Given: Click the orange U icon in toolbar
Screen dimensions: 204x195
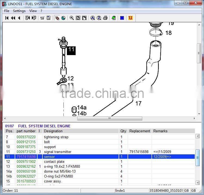Looking at the screenshot, I should pyautogui.click(x=130, y=18).
